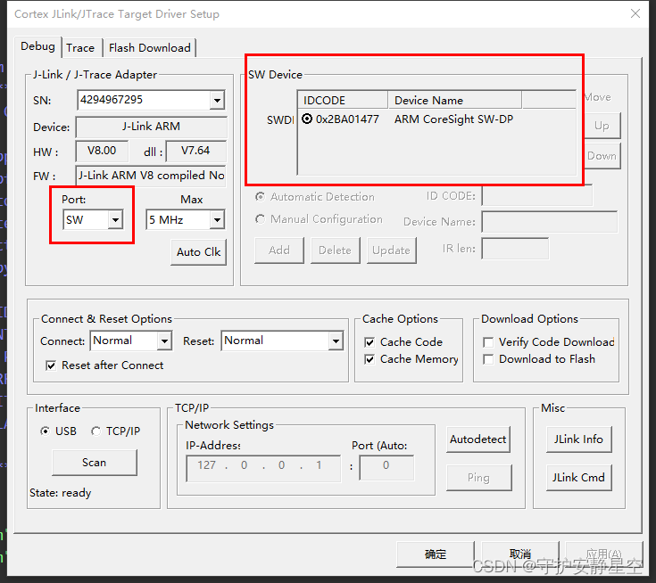Click the Device Name input field
656x583 pixels.
coord(549,221)
